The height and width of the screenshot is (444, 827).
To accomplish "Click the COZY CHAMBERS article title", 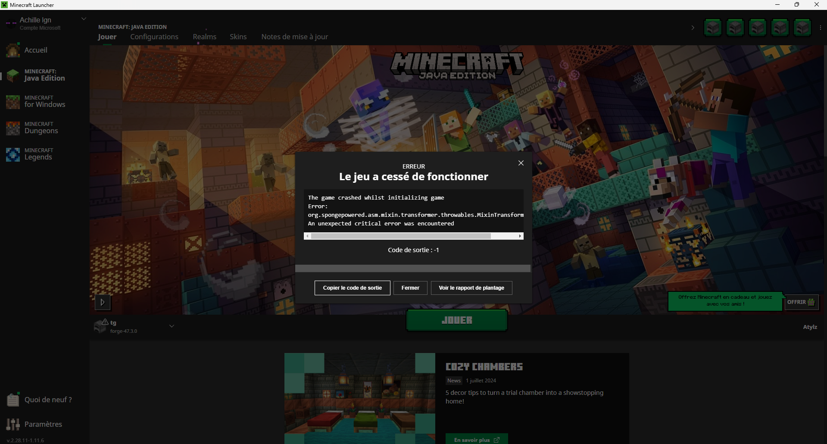I will [x=484, y=367].
